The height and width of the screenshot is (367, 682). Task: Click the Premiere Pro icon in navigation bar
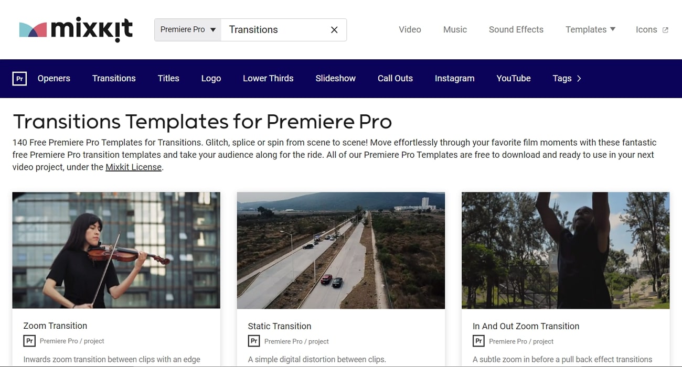click(x=19, y=79)
